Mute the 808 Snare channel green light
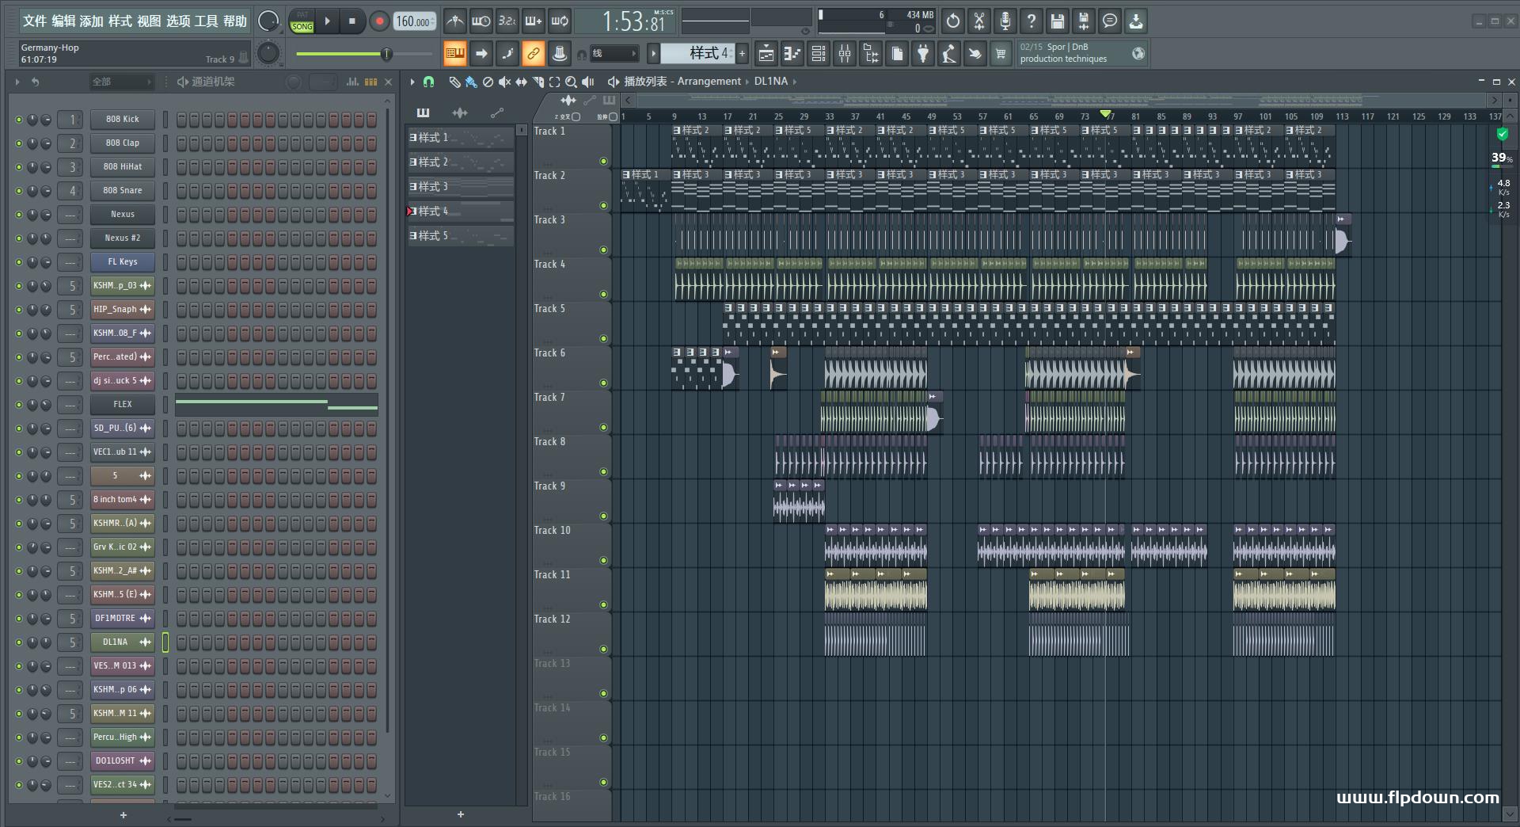This screenshot has height=827, width=1520. pos(19,191)
